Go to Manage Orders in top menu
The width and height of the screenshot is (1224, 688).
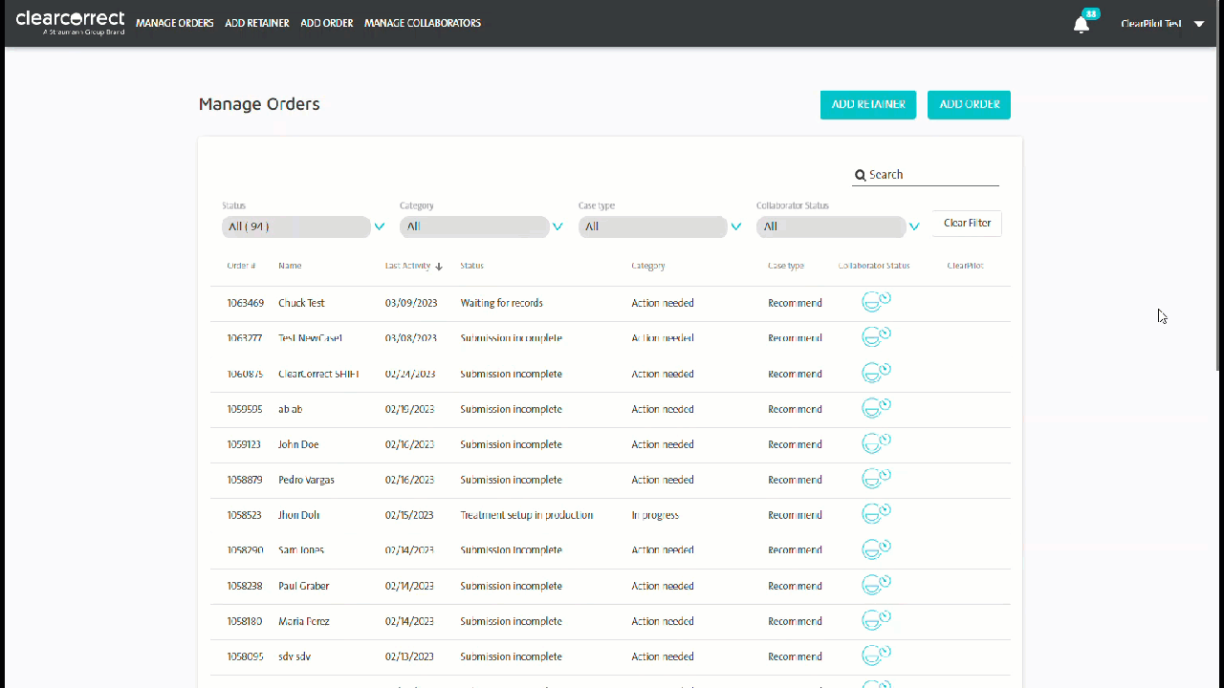(175, 23)
